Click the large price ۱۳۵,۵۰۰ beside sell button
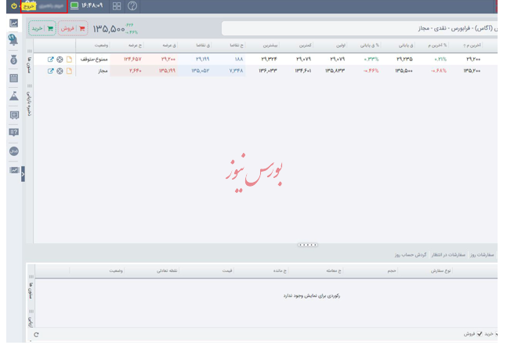The image size is (507, 345). click(x=109, y=29)
